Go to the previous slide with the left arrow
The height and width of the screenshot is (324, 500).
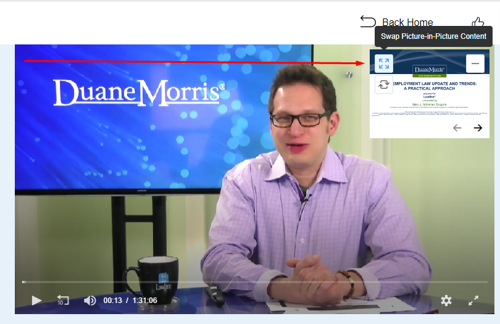coord(457,128)
